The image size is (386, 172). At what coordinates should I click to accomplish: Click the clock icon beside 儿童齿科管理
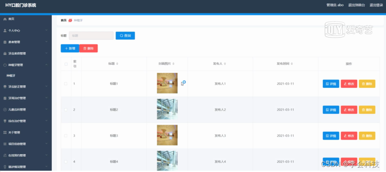5,110
